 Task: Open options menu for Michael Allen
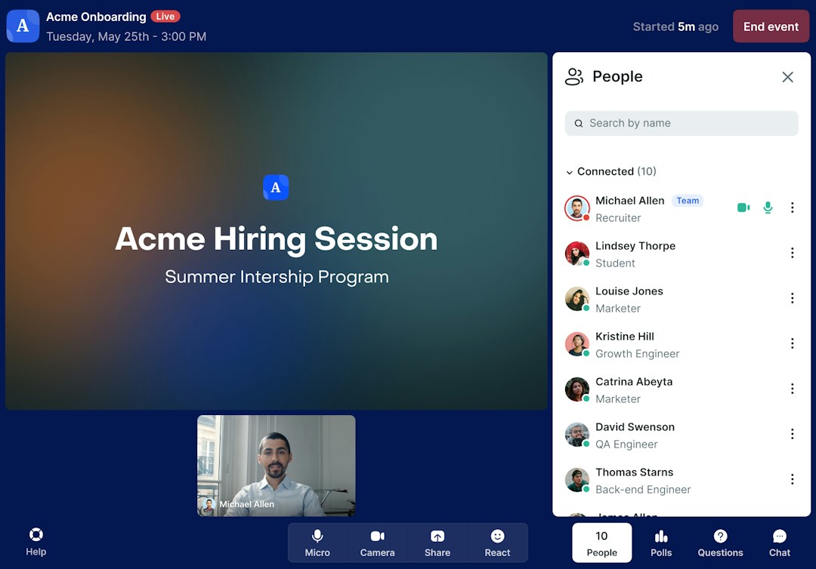(792, 208)
